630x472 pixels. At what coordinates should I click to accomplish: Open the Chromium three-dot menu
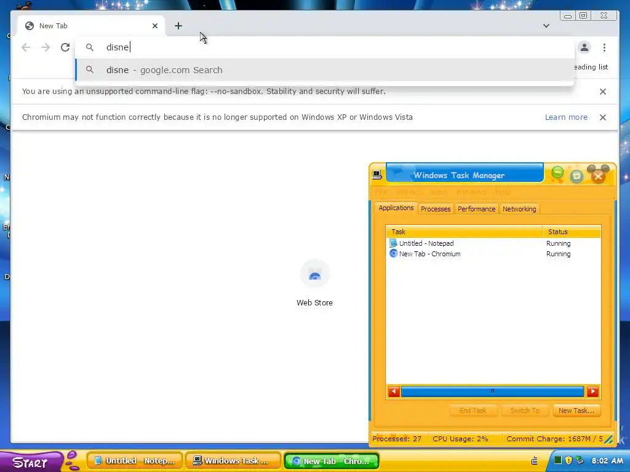[x=604, y=47]
